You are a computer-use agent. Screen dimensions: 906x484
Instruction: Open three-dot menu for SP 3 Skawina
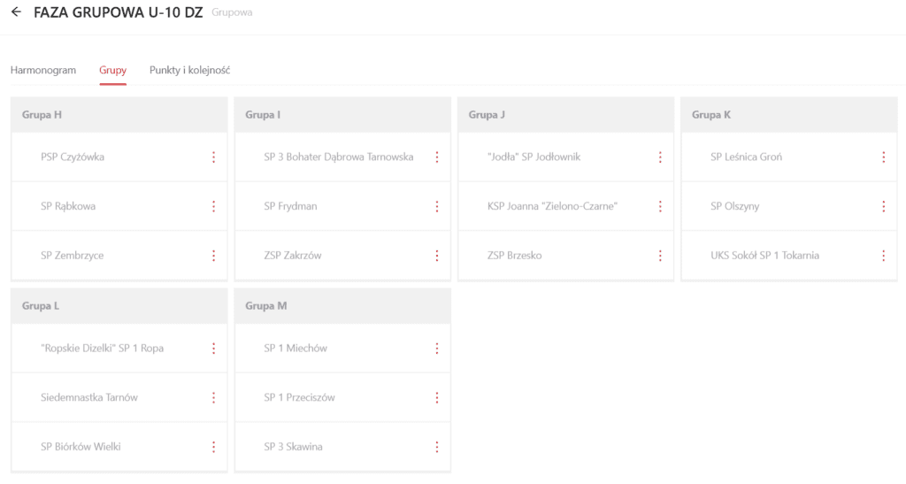437,447
